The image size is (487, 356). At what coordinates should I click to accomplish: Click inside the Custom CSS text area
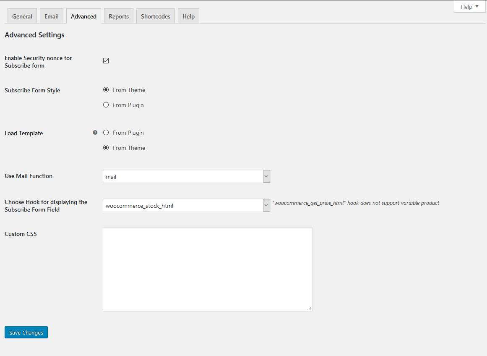point(207,269)
